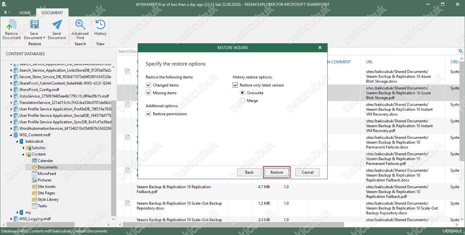Click the WSS_Logging.mdf database icon
The image size is (465, 235).
(16, 219)
